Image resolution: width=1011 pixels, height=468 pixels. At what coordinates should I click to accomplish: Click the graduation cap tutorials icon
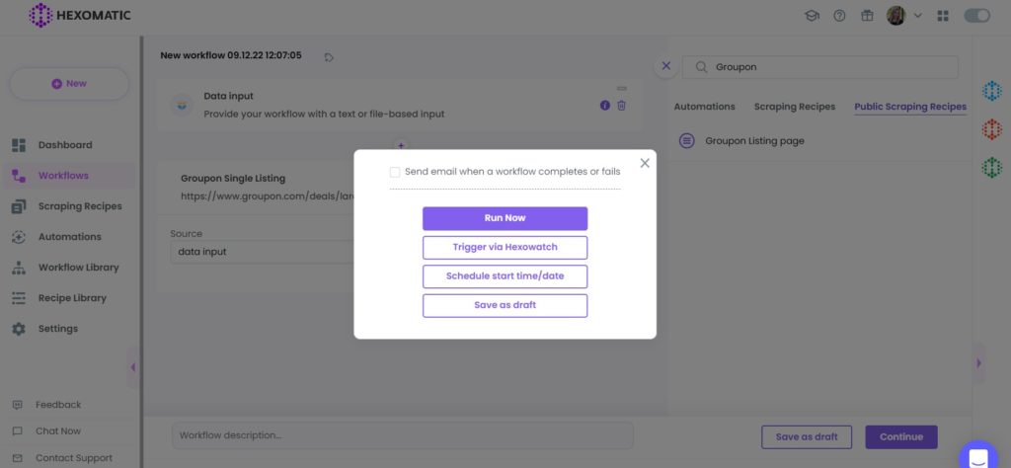point(812,16)
